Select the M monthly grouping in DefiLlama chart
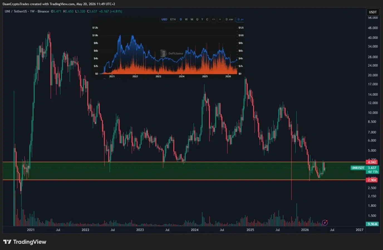The height and width of the screenshot is (250, 383). pyautogui.click(x=192, y=19)
